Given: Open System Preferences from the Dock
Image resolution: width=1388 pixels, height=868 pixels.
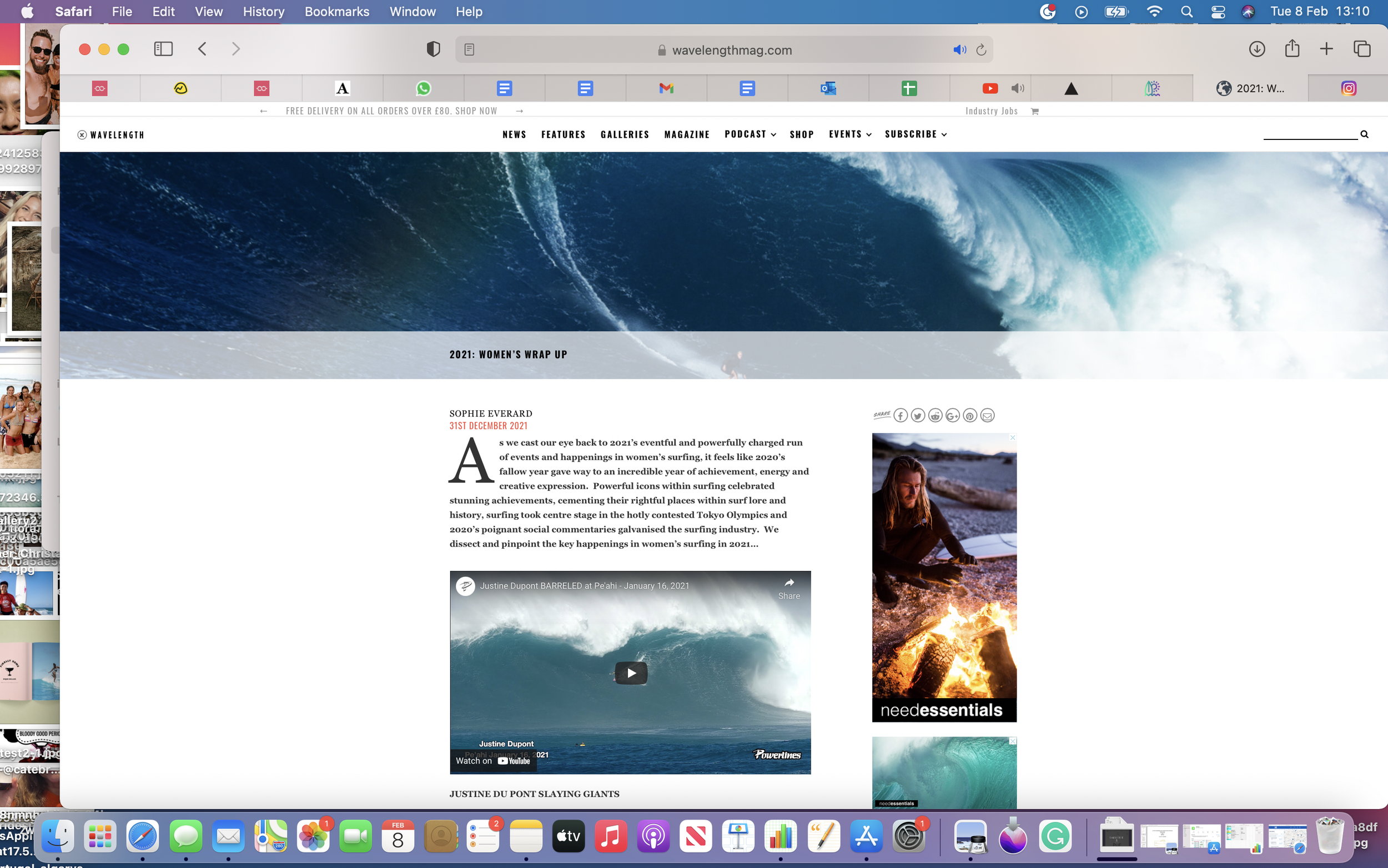Looking at the screenshot, I should click(908, 836).
